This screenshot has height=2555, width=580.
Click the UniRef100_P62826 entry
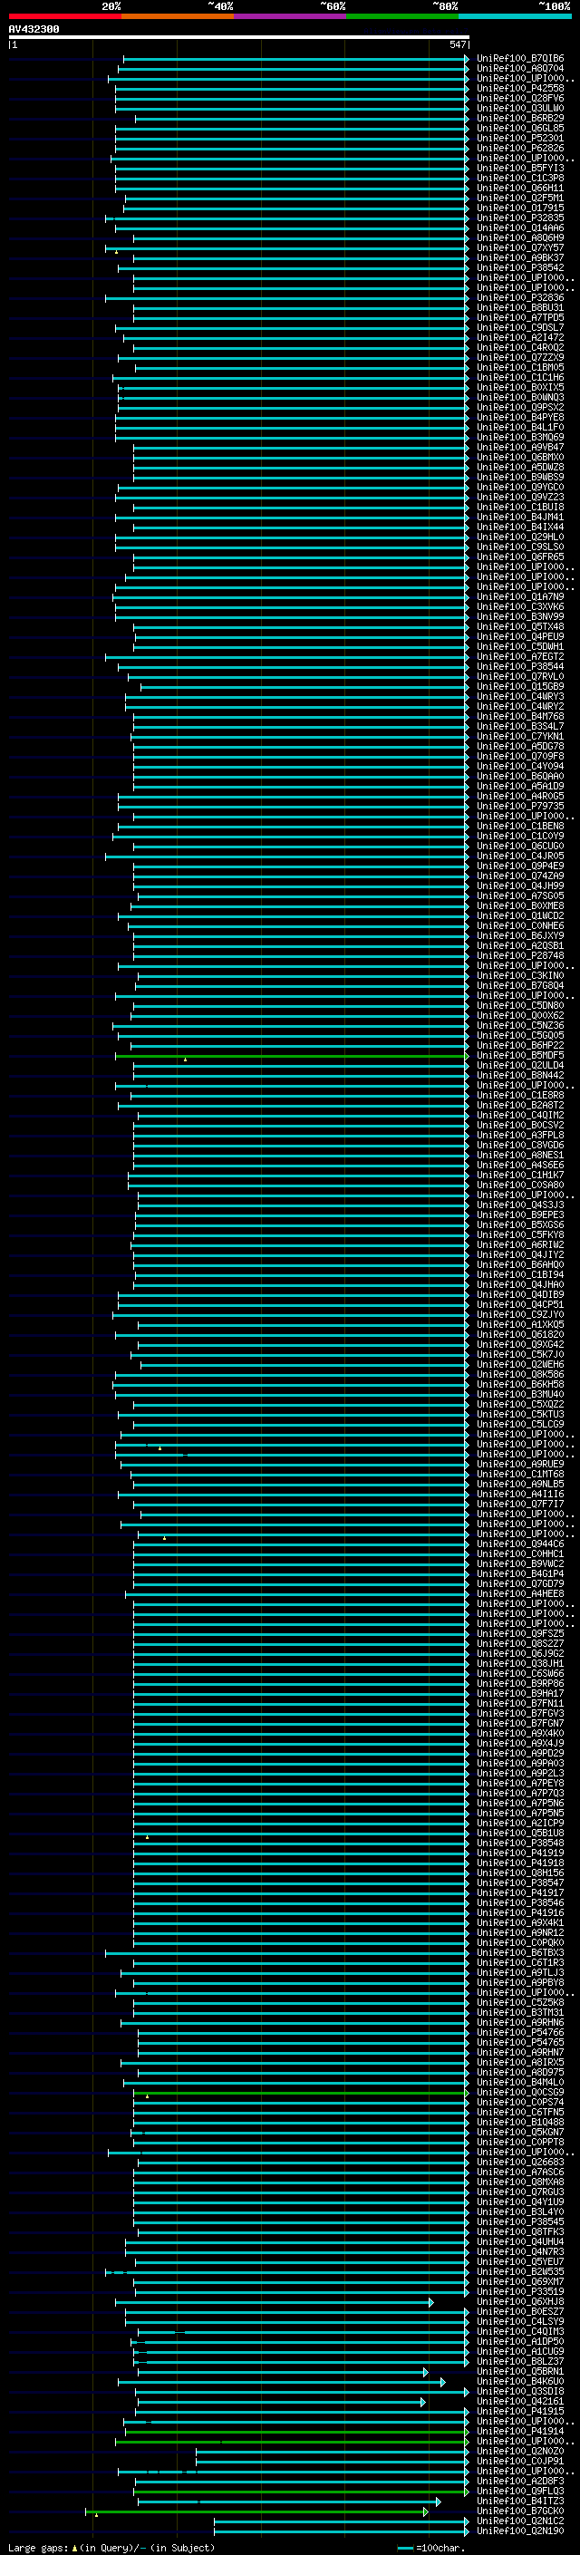(520, 148)
